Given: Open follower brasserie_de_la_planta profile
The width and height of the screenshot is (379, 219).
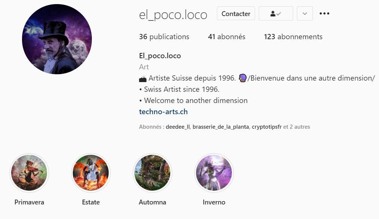Looking at the screenshot, I should pos(221,127).
